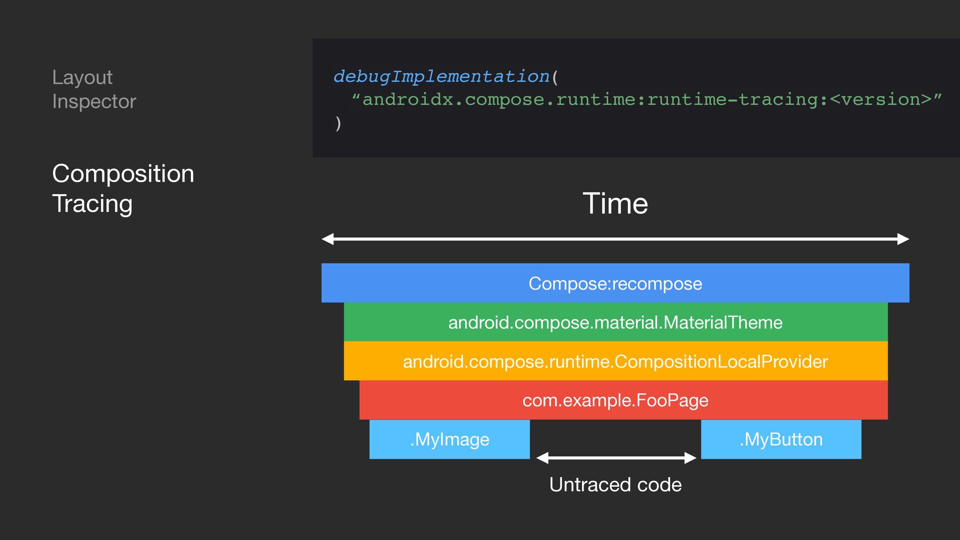This screenshot has width=960, height=540.
Task: Click the Layout Inspector heading
Action: pyautogui.click(x=94, y=89)
